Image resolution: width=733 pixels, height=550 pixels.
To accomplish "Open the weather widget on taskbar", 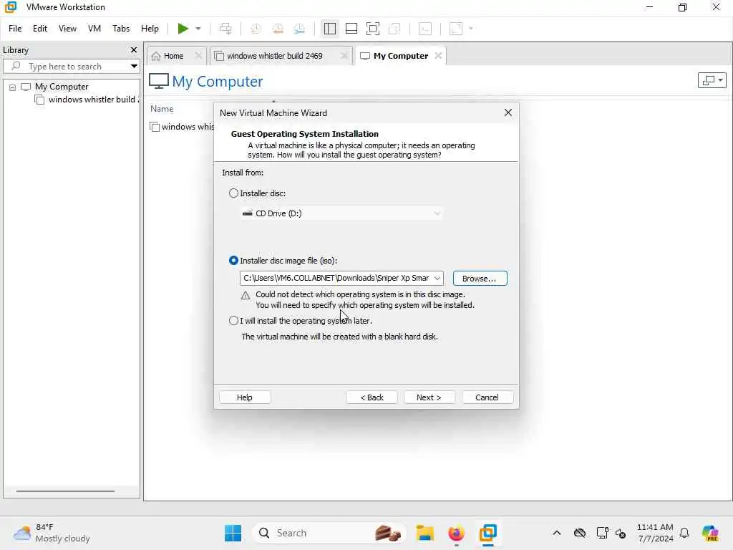I will click(x=52, y=533).
